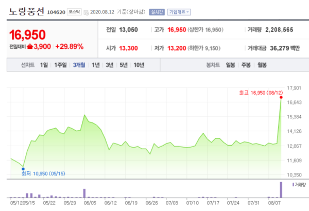This screenshot has width=309, height=211.
Task: Click the 선차트 label
Action: click(28, 65)
